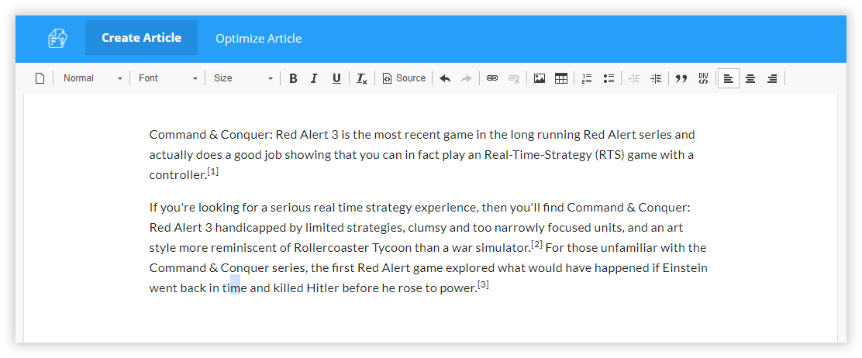Viewport: 862px width, 358px height.
Task: Toggle bold formatting
Action: 293,78
